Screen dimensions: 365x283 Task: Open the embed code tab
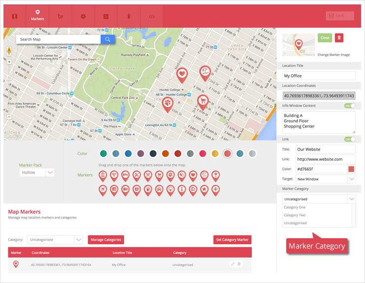coord(152,16)
